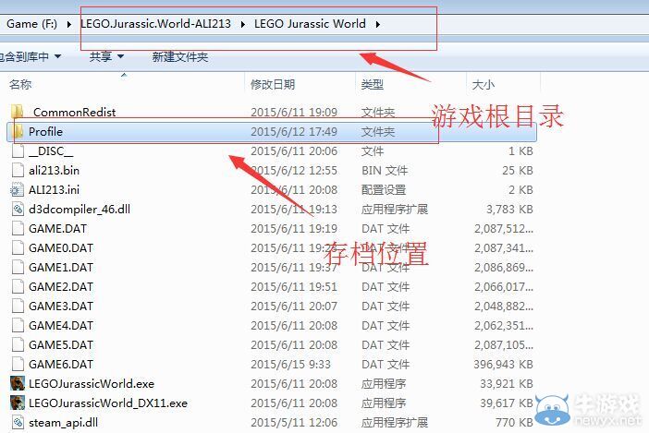Viewport: 649px width, 433px height.
Task: Click the steam_api.dll file icon
Action: pos(18,422)
